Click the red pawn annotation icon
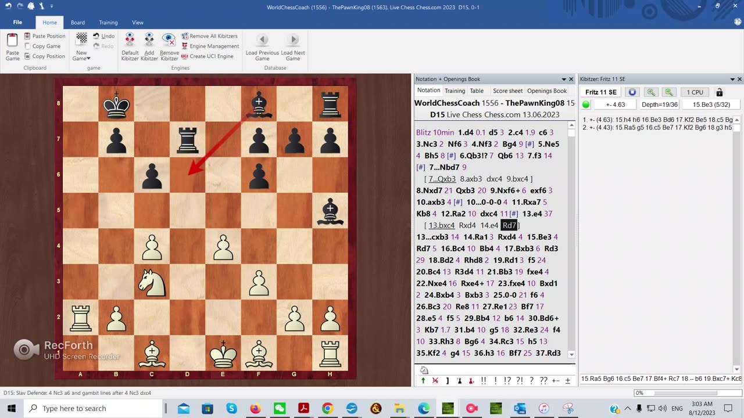This screenshot has height=418, width=744. (x=471, y=381)
